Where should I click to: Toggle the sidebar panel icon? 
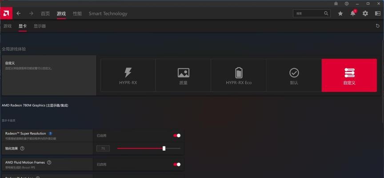pyautogui.click(x=378, y=13)
